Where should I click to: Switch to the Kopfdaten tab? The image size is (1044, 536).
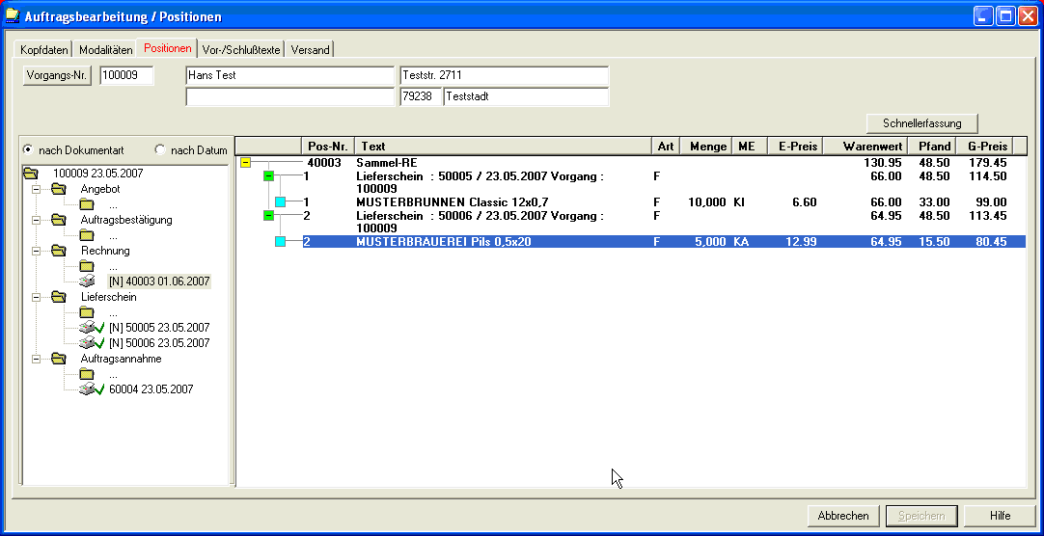[x=44, y=49]
